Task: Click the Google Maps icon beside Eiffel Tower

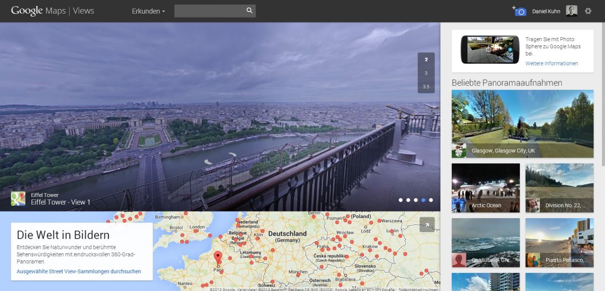Action: tap(18, 199)
